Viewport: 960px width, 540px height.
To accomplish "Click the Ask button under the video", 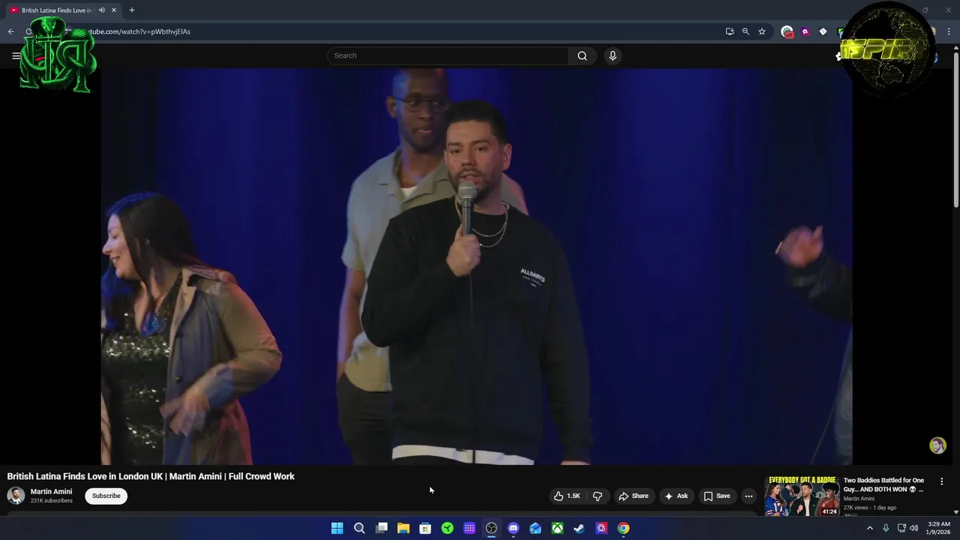I will [676, 496].
